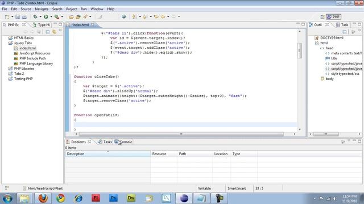
Task: Collapse All in PHP Explorer toolbar
Action: (x=47, y=32)
